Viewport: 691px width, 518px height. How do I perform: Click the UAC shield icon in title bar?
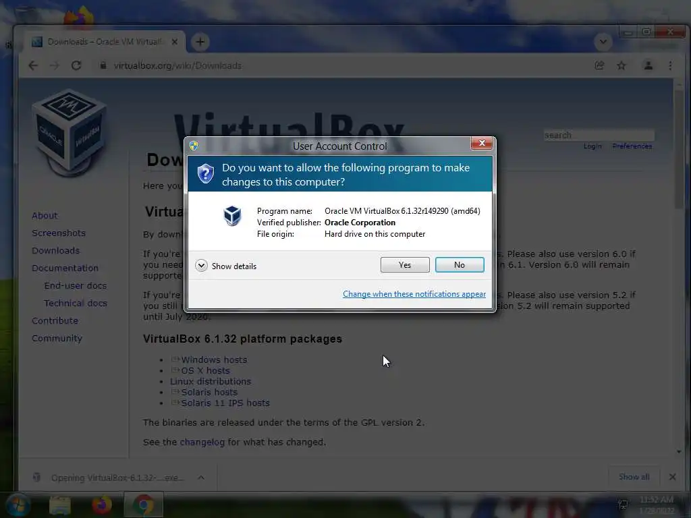[194, 146]
